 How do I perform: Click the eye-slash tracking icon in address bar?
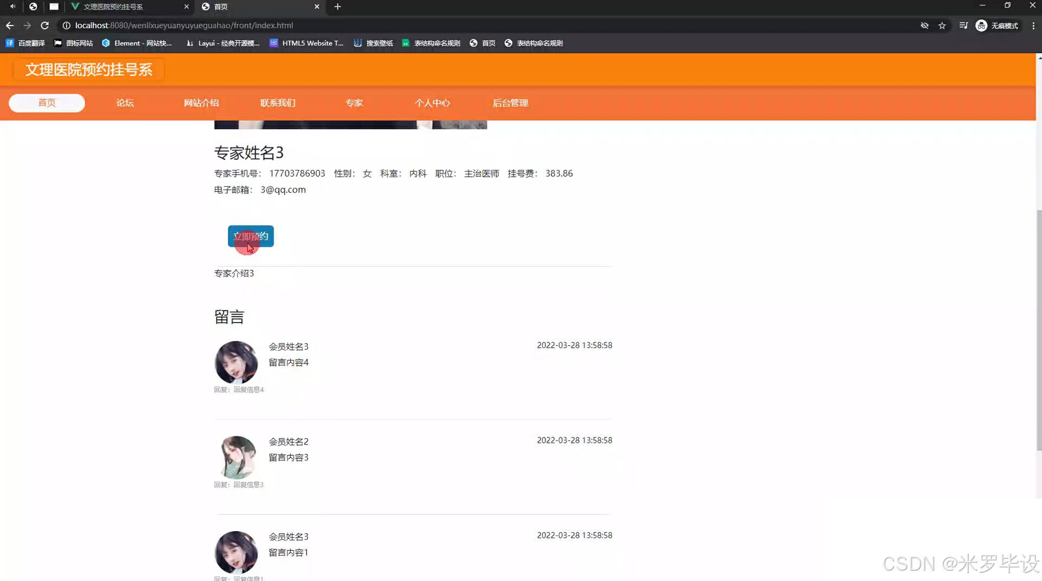tap(925, 25)
